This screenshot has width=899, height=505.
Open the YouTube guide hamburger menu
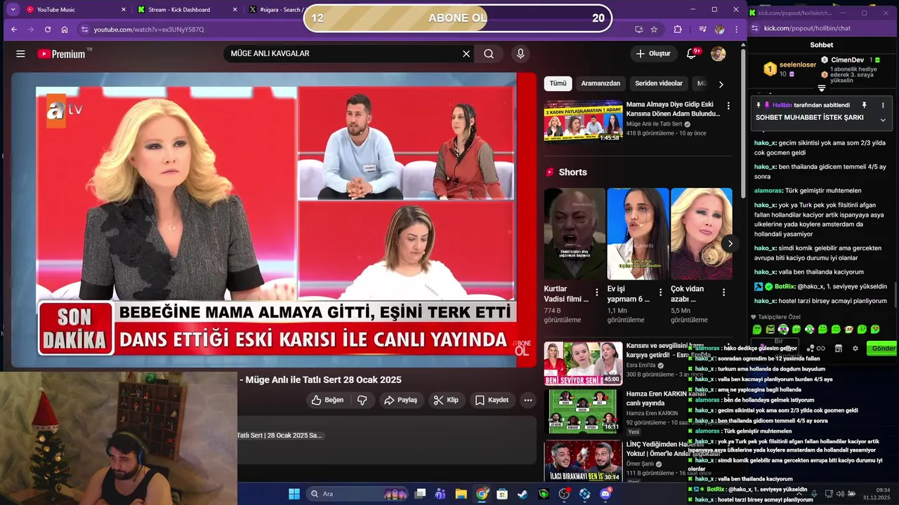[20, 54]
